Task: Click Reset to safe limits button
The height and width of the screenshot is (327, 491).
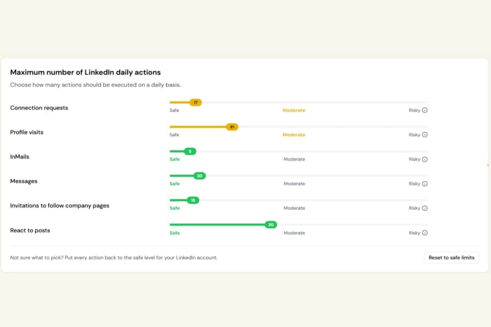Action: click(x=452, y=258)
